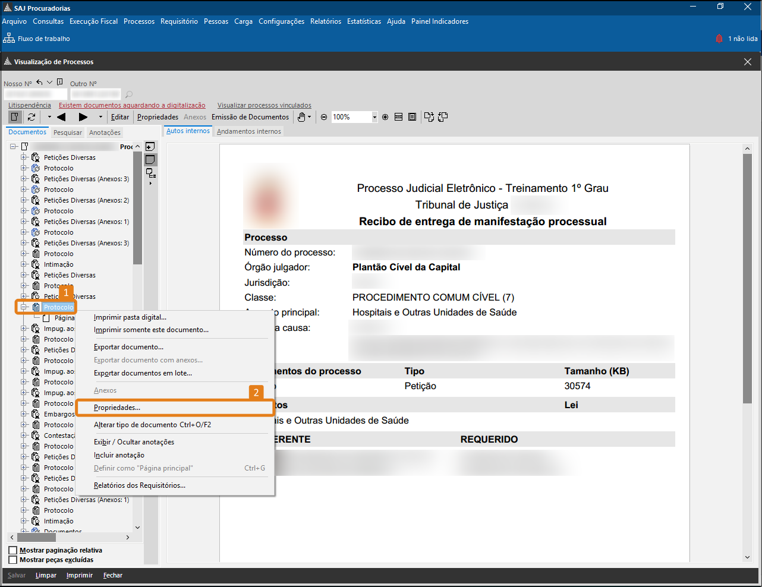Choose Relatórios dos Requisitórios... entry
This screenshot has width=762, height=587.
coord(140,485)
